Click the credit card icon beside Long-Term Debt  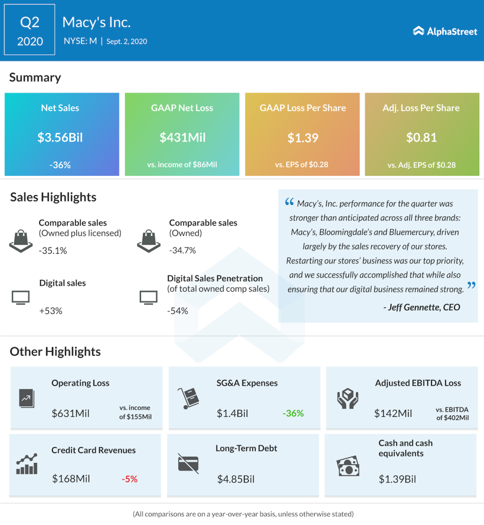click(x=188, y=465)
